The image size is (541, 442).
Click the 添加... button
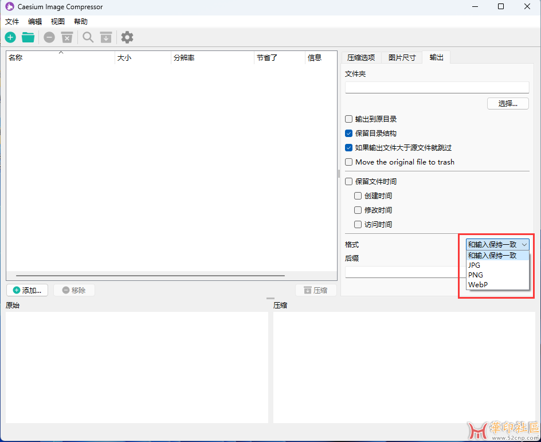(x=27, y=290)
